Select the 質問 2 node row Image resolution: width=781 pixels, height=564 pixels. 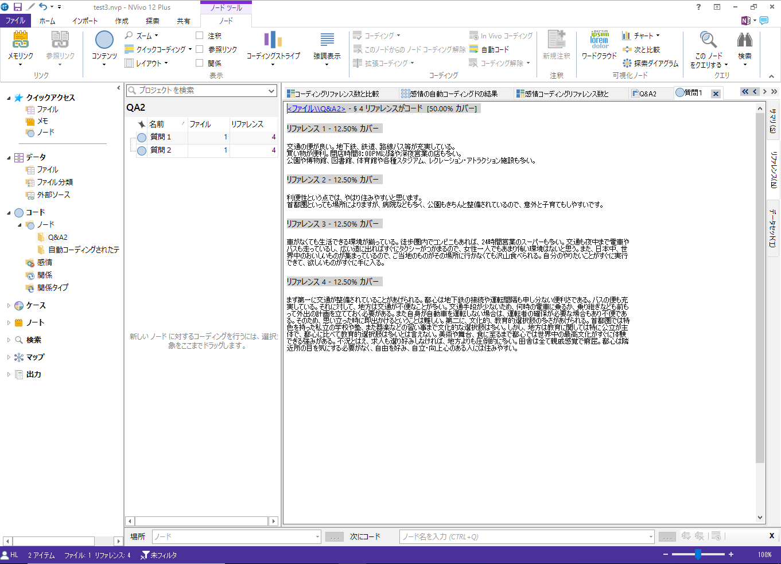click(x=161, y=150)
